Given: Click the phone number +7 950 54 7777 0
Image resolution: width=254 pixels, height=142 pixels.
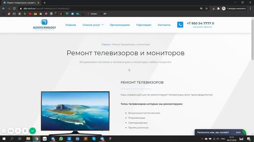Looking at the screenshot, I should (200, 23).
